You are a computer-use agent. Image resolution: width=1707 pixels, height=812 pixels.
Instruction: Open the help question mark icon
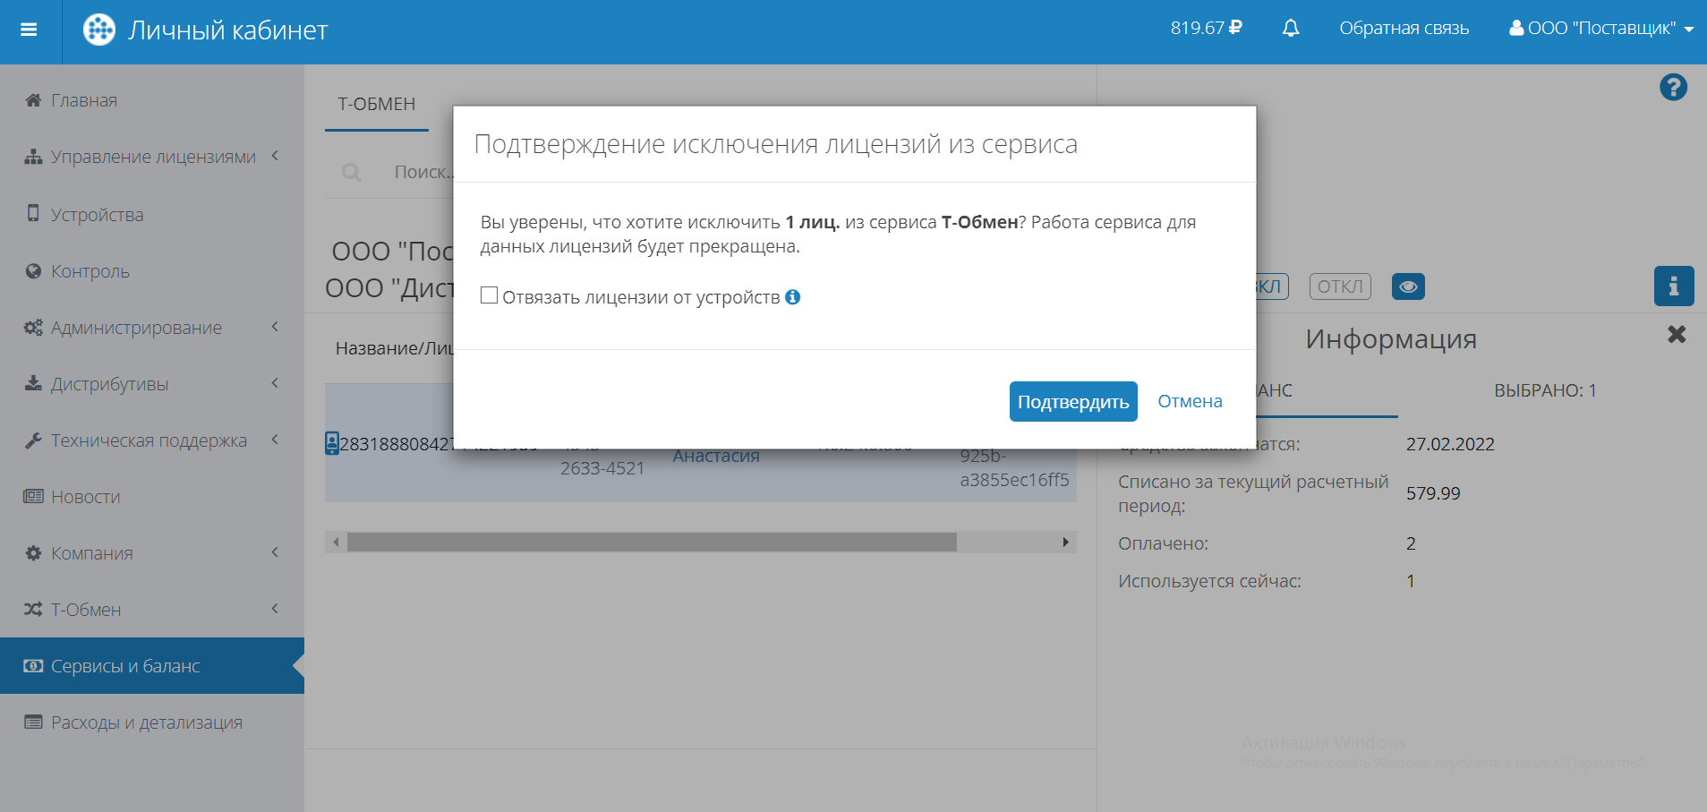click(1673, 87)
